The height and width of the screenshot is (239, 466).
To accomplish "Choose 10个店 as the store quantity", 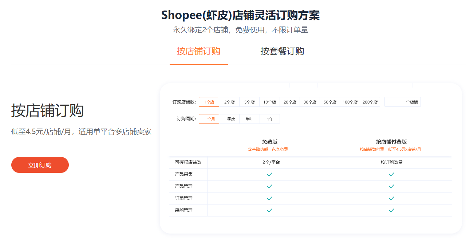I will pyautogui.click(x=269, y=102).
